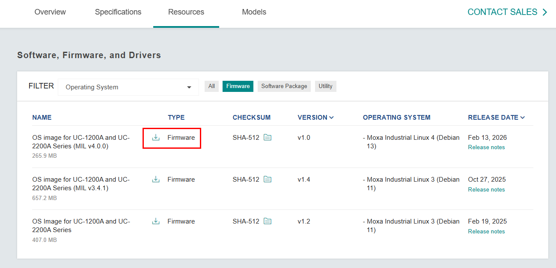Viewport: 556px width, 268px height.
Task: Sort the table by Version column
Action: point(315,118)
